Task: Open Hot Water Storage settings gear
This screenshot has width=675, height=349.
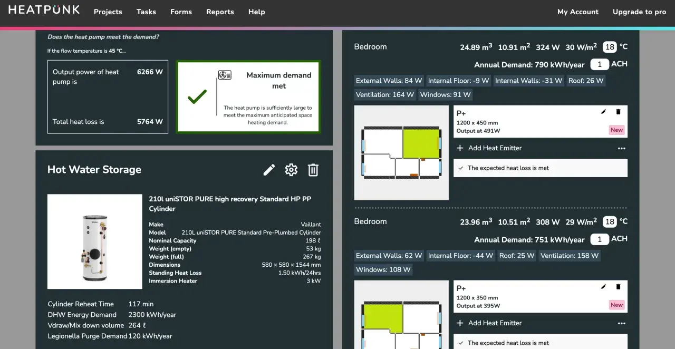Action: [x=291, y=170]
